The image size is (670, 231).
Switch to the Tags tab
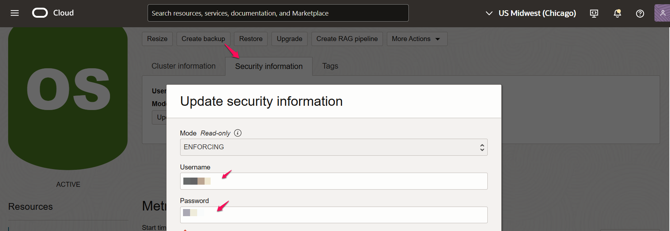330,66
